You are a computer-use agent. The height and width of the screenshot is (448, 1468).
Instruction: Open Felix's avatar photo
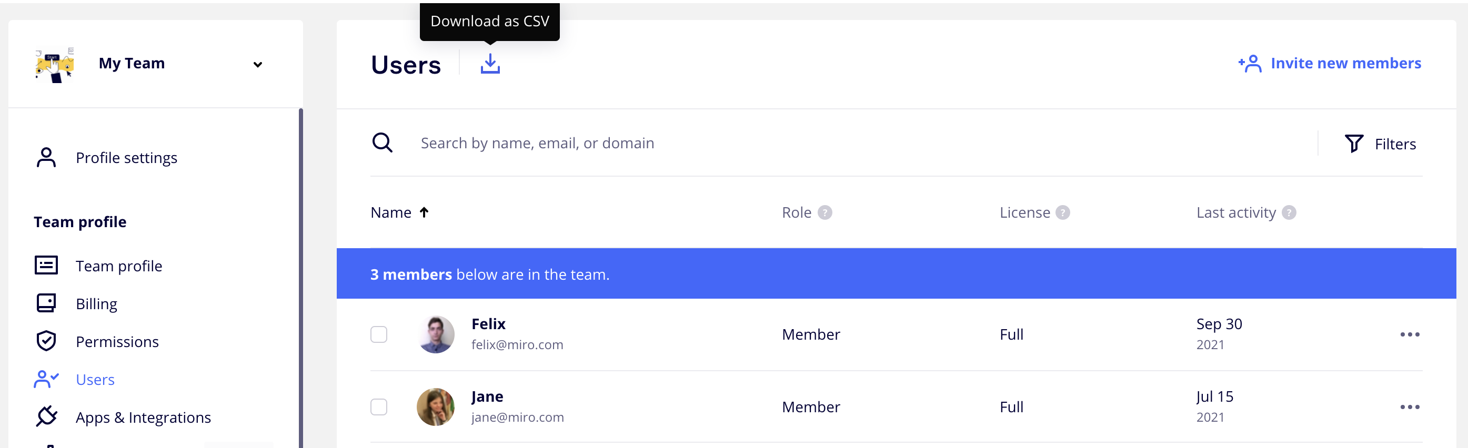click(x=436, y=334)
